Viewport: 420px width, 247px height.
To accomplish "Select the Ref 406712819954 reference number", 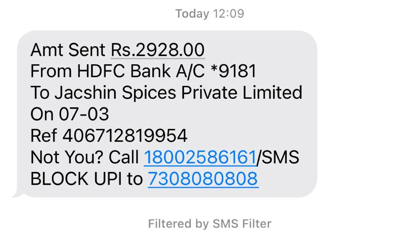I will [x=109, y=135].
